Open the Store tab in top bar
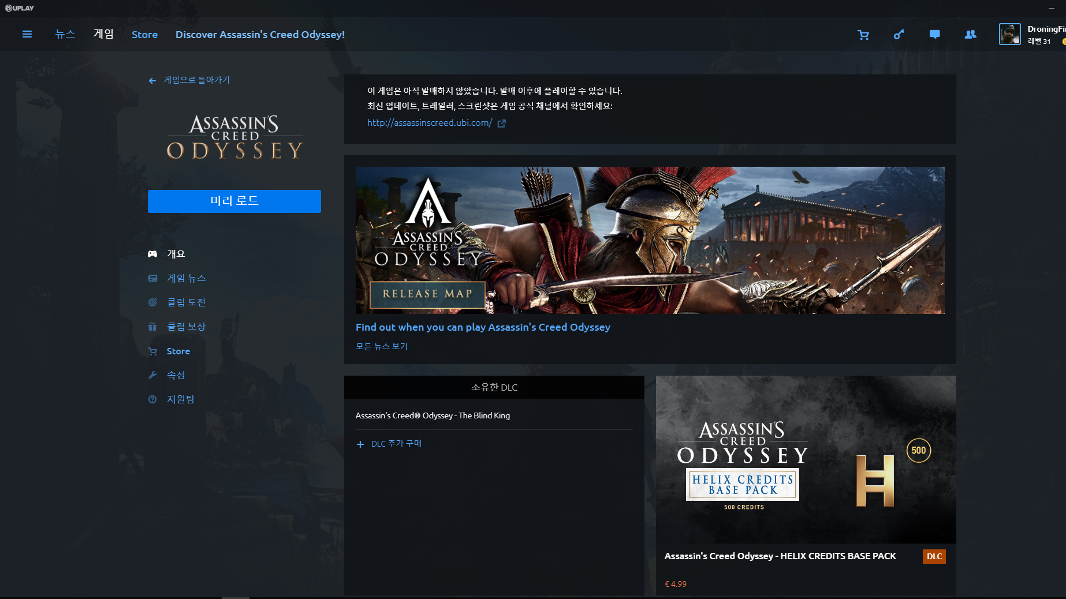Image resolution: width=1066 pixels, height=599 pixels. coord(144,35)
